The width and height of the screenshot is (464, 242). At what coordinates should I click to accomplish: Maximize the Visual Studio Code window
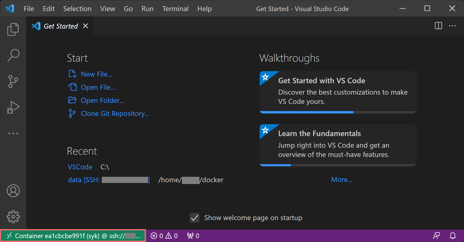[427, 9]
